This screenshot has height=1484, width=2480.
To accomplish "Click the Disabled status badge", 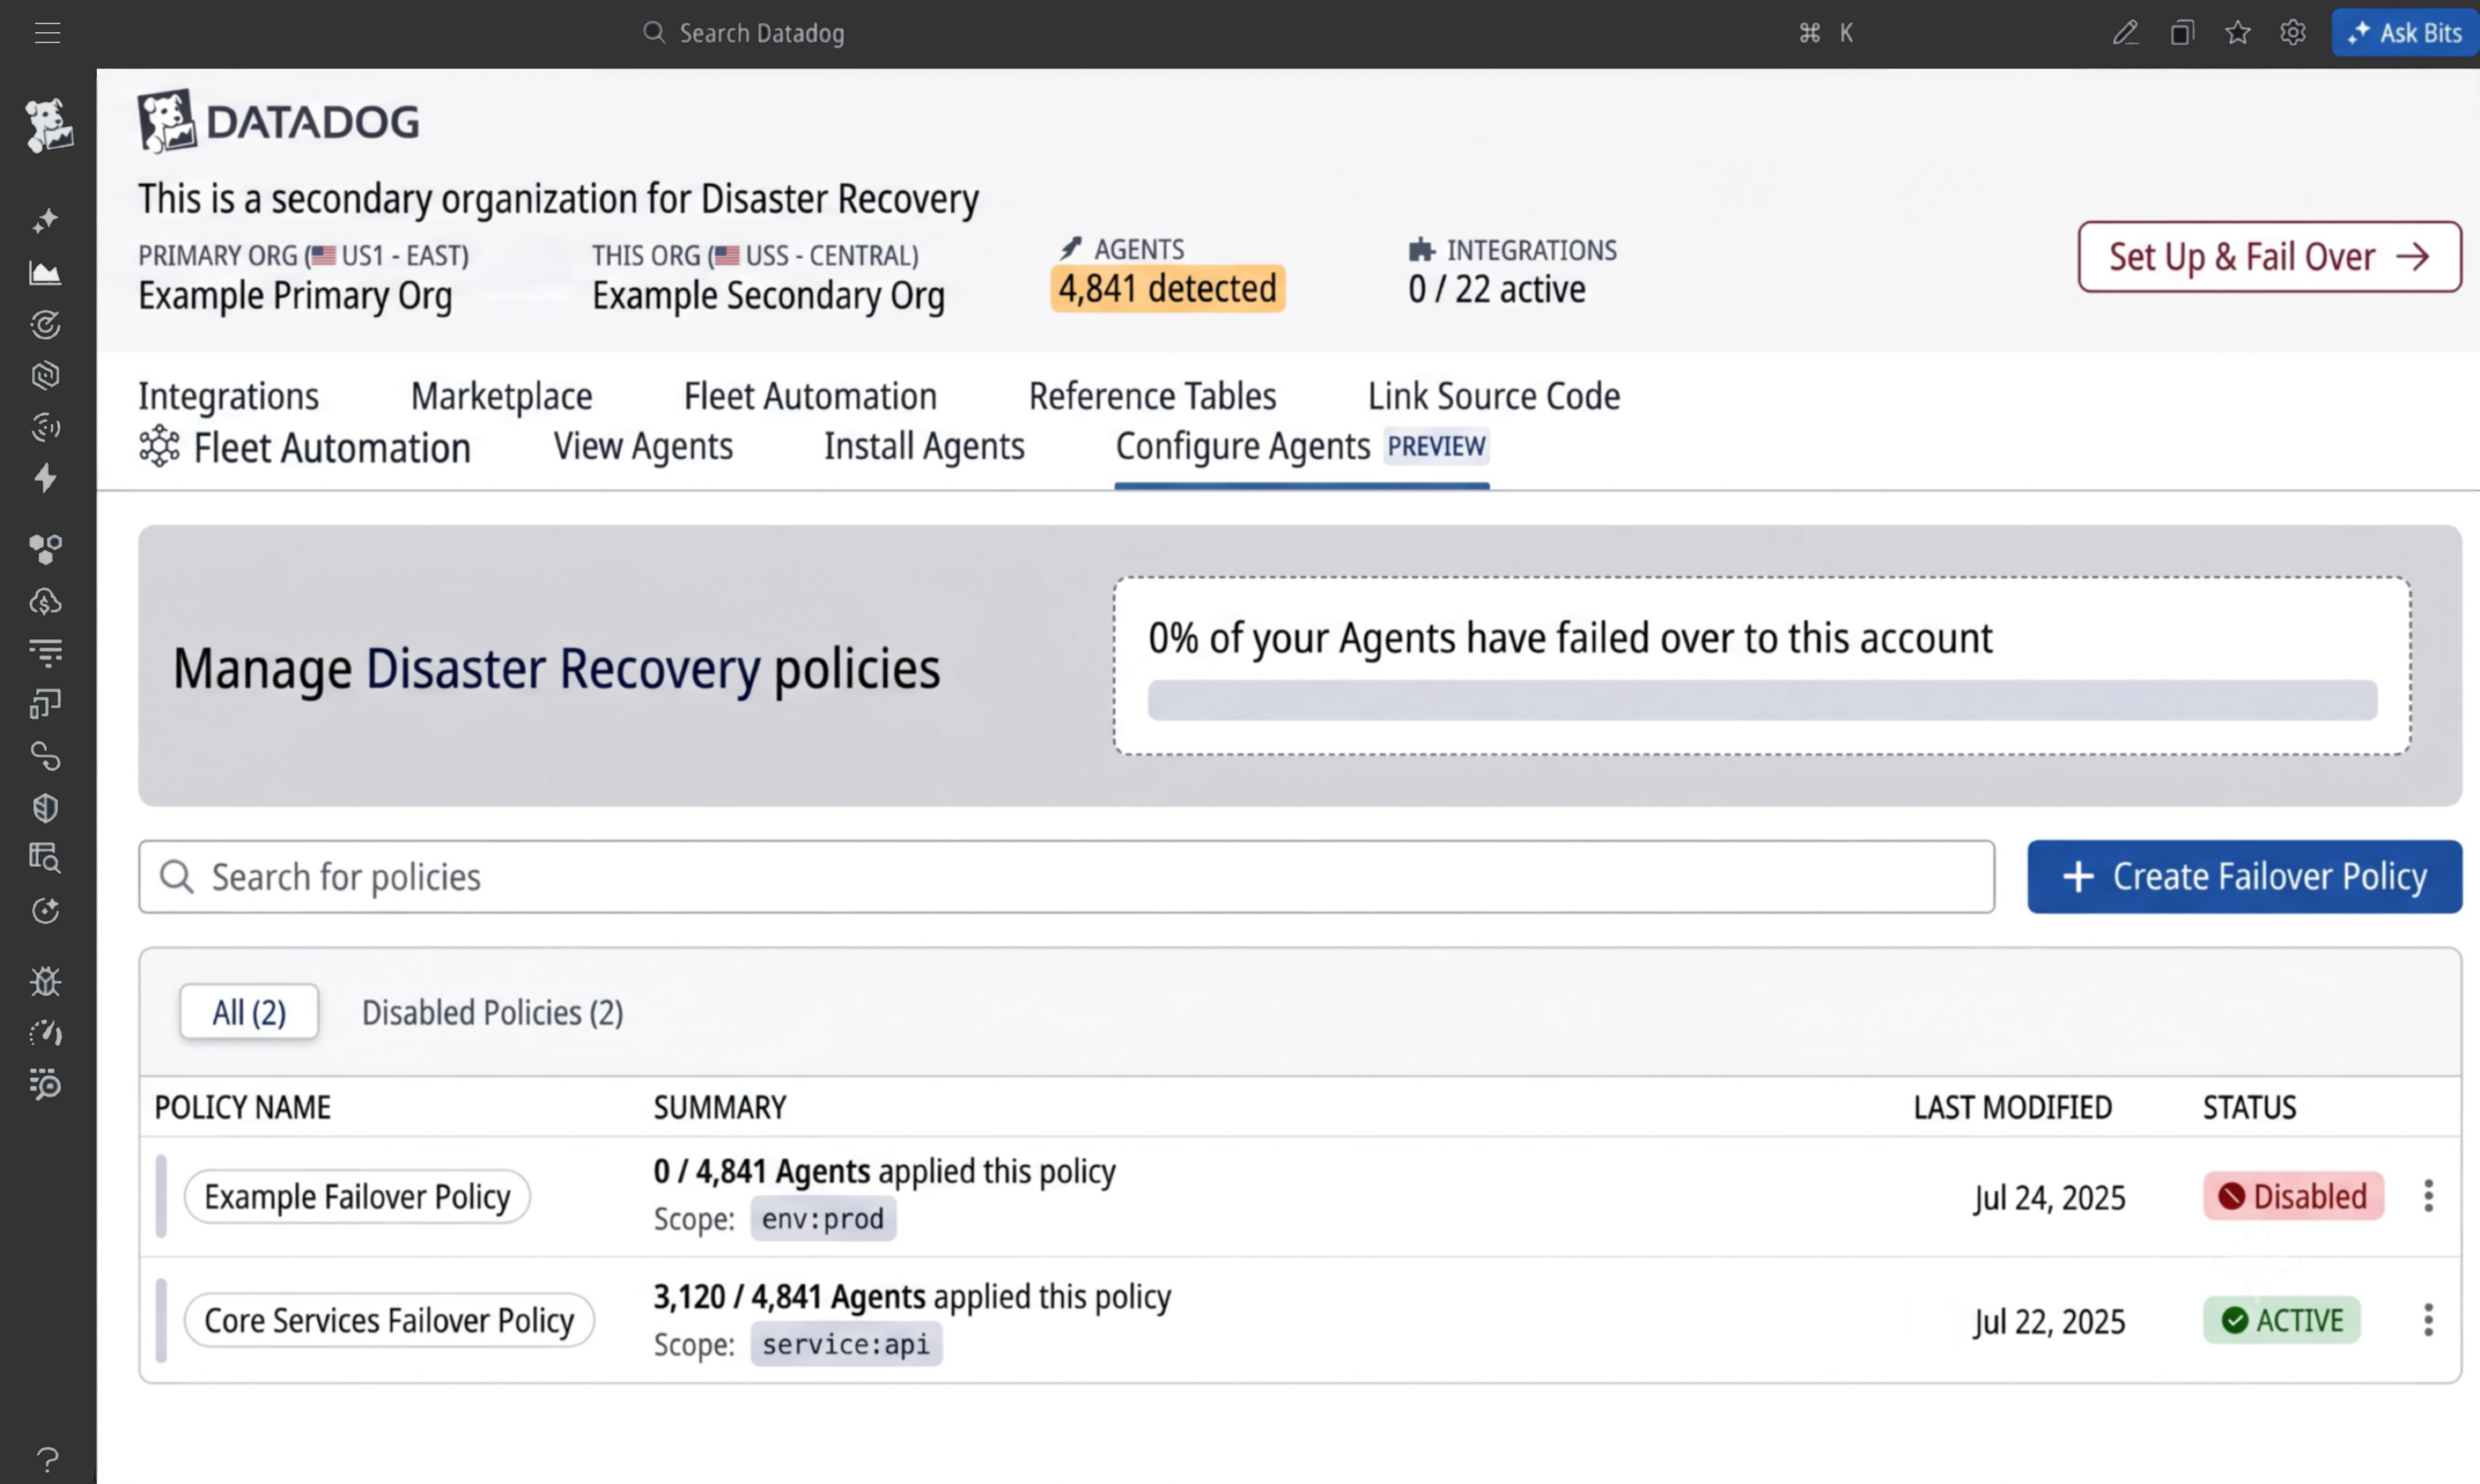I will click(x=2293, y=1196).
